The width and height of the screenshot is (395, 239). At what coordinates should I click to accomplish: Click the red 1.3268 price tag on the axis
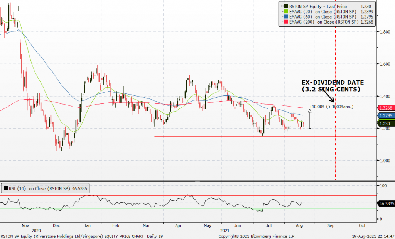pyautogui.click(x=385, y=108)
